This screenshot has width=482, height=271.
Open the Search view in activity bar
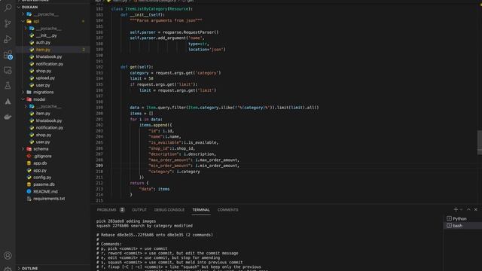8,8
